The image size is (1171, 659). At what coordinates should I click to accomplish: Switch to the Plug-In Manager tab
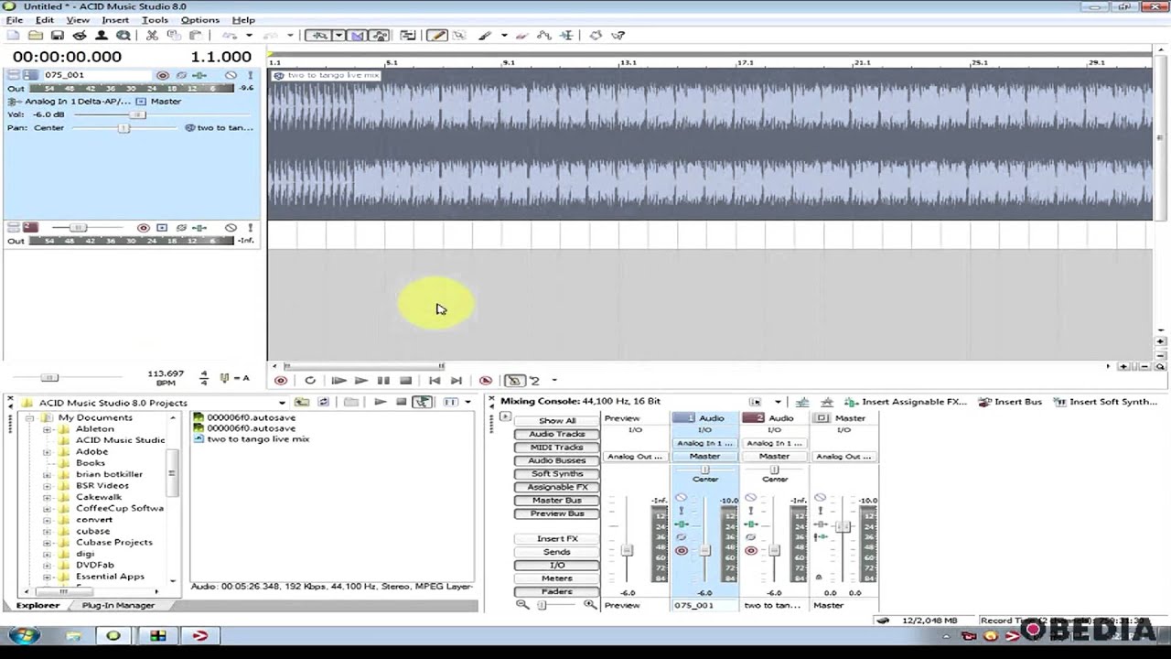(x=118, y=606)
